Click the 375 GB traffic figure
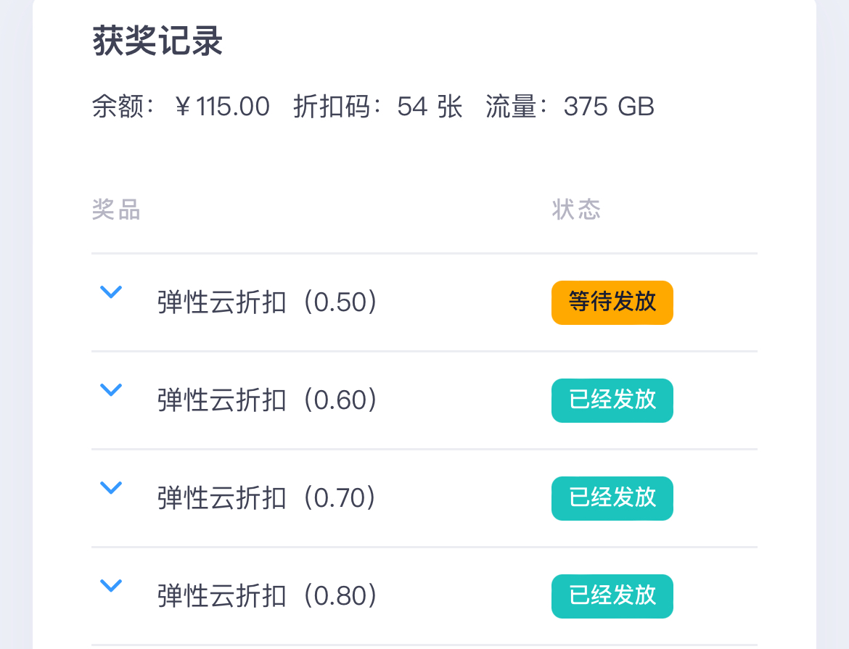Screen dimensions: 849x649 609,107
